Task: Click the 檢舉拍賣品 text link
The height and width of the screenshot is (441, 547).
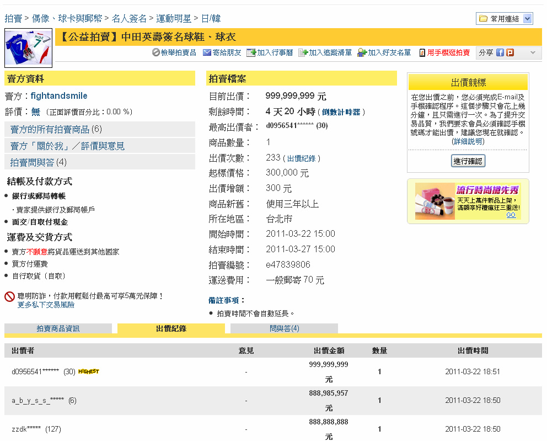Action: coord(179,53)
